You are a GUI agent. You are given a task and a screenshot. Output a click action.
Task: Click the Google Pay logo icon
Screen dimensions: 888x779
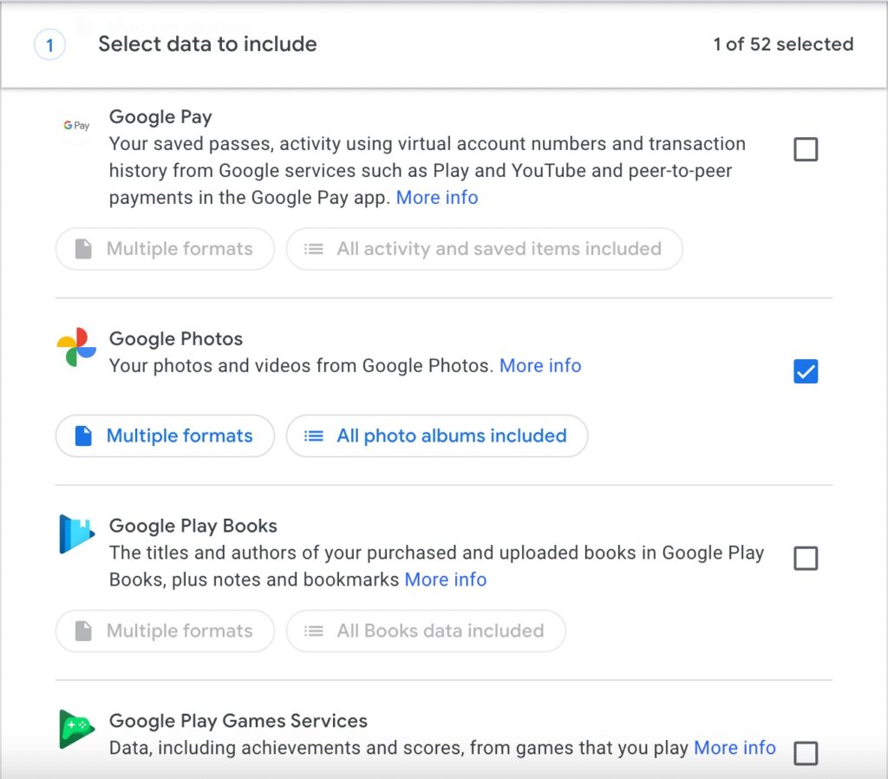pyautogui.click(x=76, y=126)
